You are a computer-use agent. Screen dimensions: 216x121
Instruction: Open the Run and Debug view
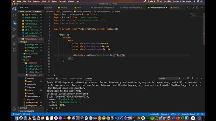(x=14, y=29)
